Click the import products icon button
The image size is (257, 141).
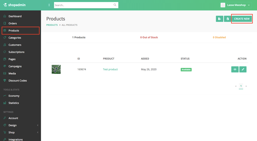coord(228,19)
